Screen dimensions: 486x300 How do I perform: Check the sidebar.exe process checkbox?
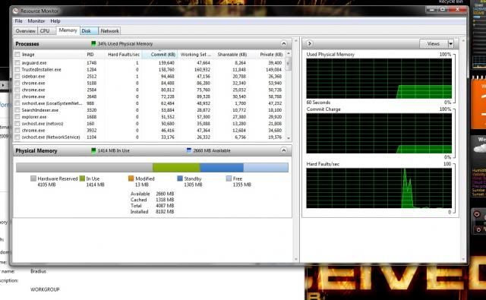[17, 76]
